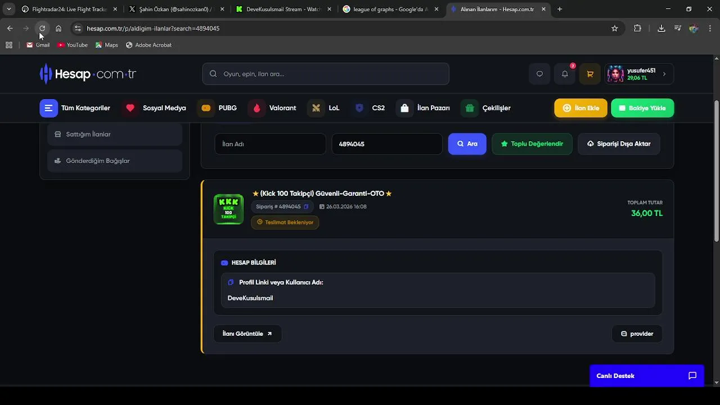Screen dimensions: 720x405
Task: Open Canlı Destek live chat
Action: point(647,376)
